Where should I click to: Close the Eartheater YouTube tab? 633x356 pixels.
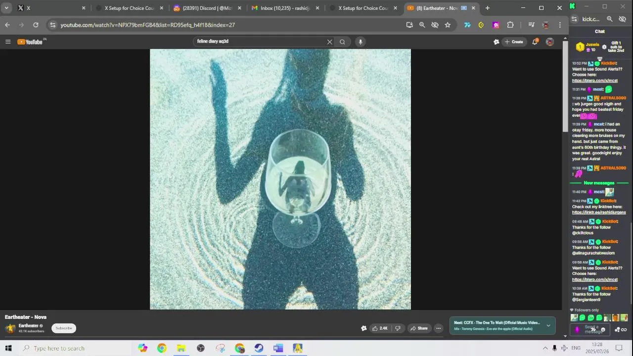tap(473, 8)
